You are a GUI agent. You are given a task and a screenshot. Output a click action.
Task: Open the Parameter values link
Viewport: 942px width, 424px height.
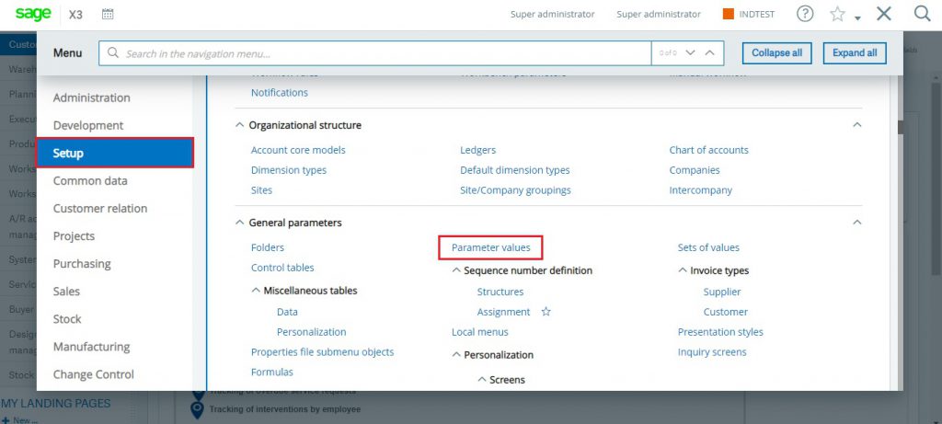point(491,247)
